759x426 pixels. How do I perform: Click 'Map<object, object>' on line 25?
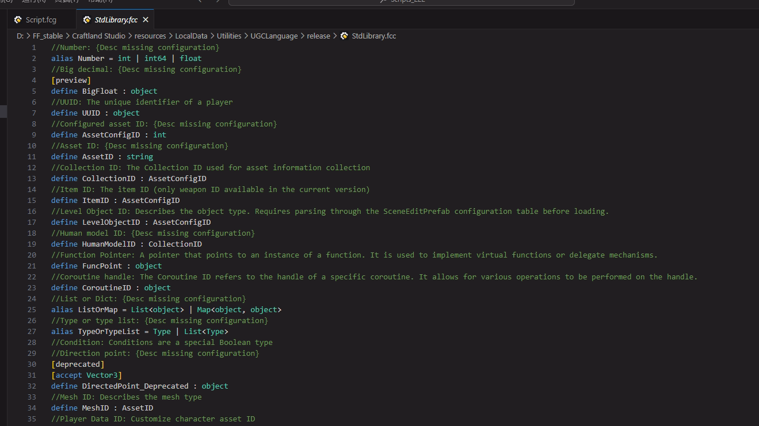coord(239,309)
